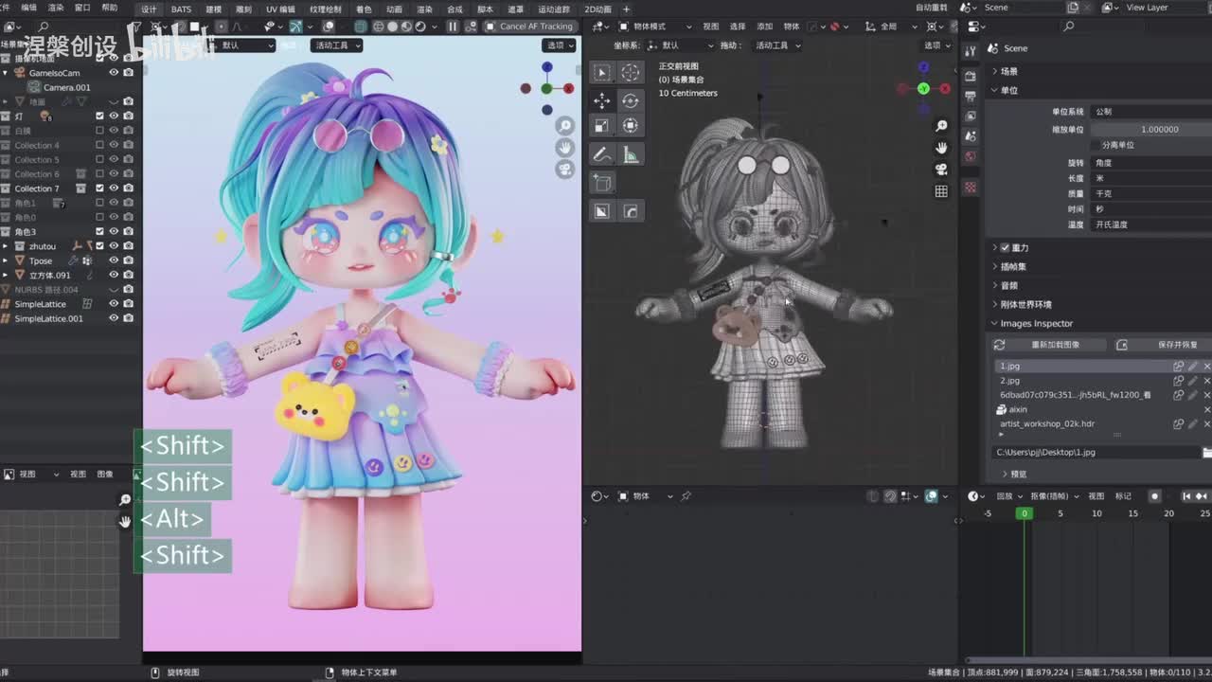Enable the Collection 5 checkbox
This screenshot has width=1212, height=682.
pos(99,159)
